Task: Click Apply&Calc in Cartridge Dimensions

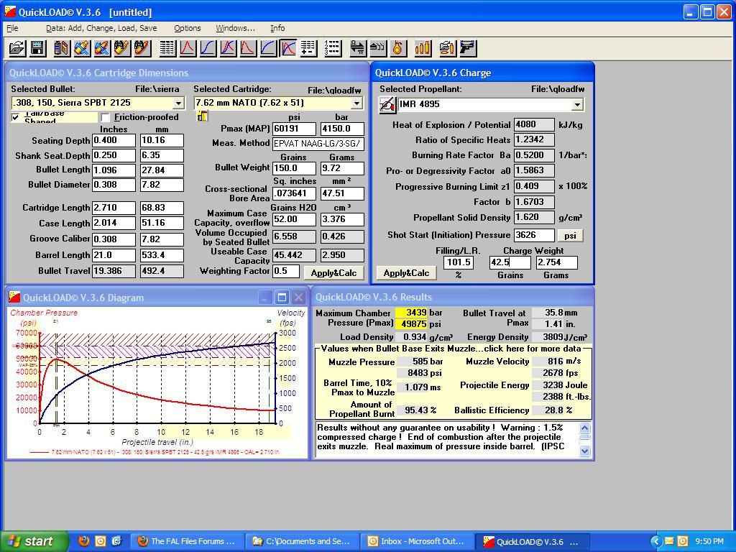Action: click(333, 273)
